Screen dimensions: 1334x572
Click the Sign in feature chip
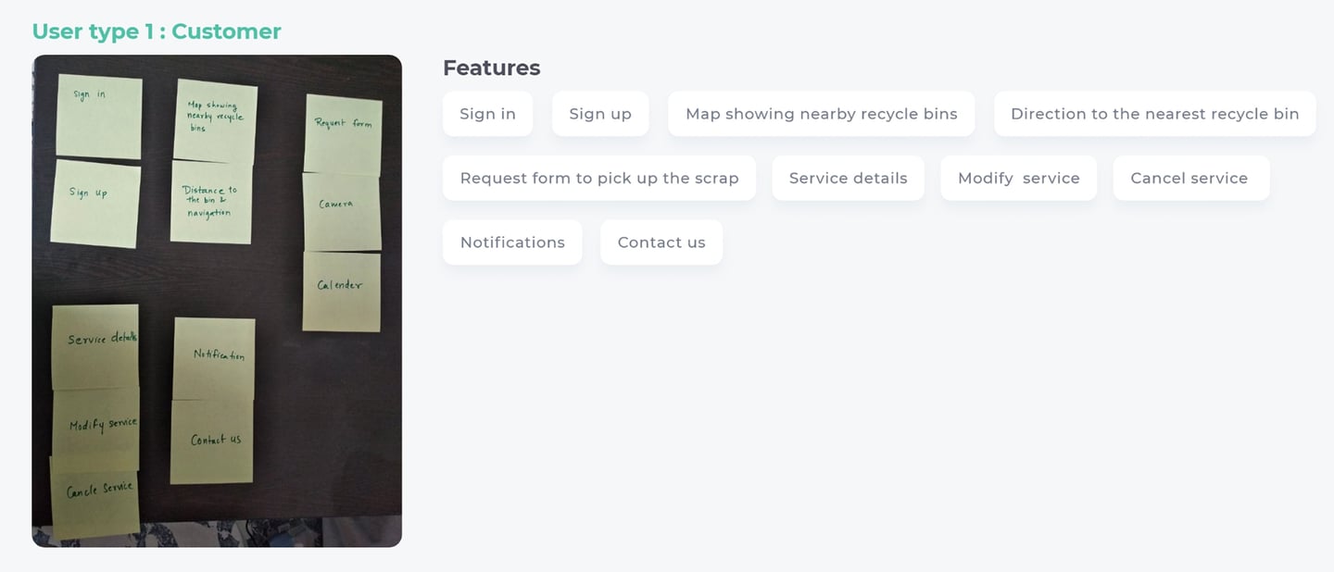pyautogui.click(x=487, y=114)
